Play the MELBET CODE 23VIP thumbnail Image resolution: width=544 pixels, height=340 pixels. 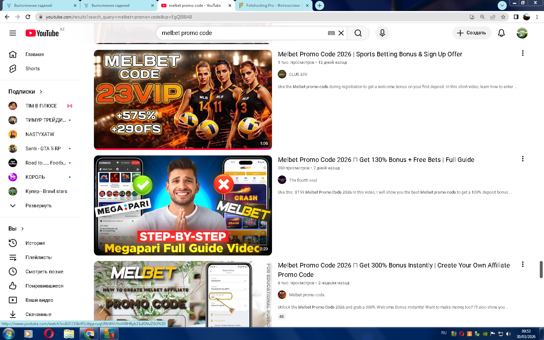(183, 100)
